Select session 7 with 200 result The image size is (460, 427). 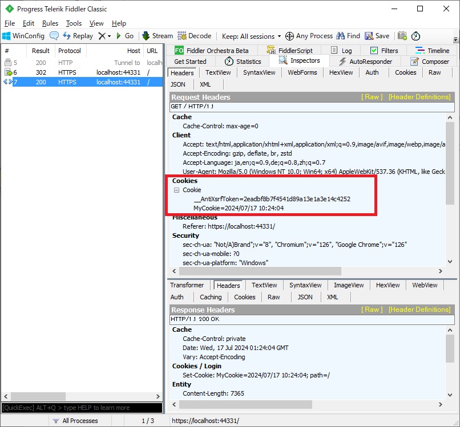point(82,82)
